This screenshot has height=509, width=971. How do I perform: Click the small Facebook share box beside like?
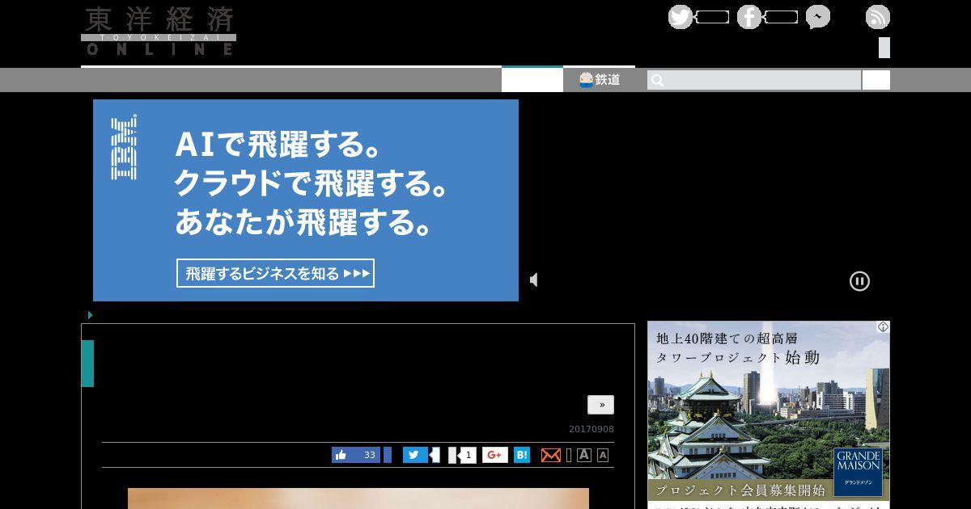point(388,455)
